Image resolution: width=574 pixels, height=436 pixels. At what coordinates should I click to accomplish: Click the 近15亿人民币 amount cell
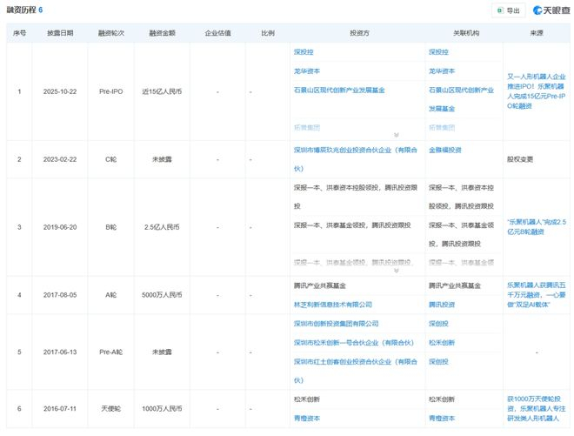[162, 91]
